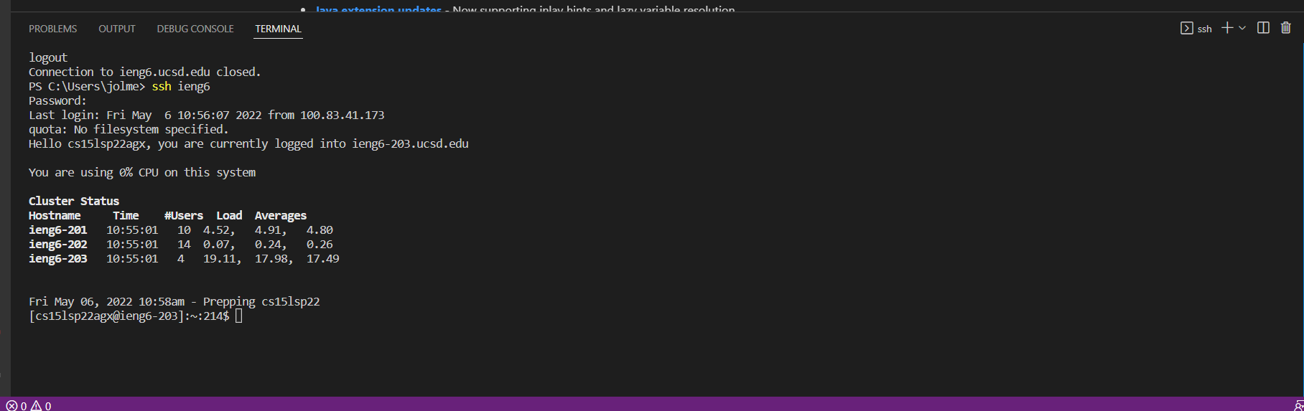The height and width of the screenshot is (411, 1304).
Task: Kill terminal using the trash can icon
Action: pyautogui.click(x=1285, y=28)
